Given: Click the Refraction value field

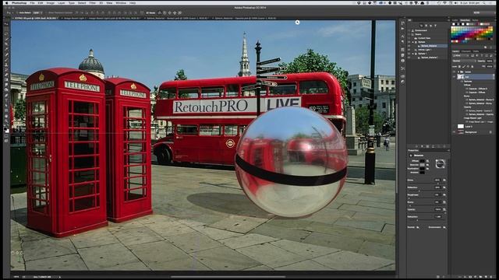Looking at the screenshot, I should pyautogui.click(x=438, y=216).
